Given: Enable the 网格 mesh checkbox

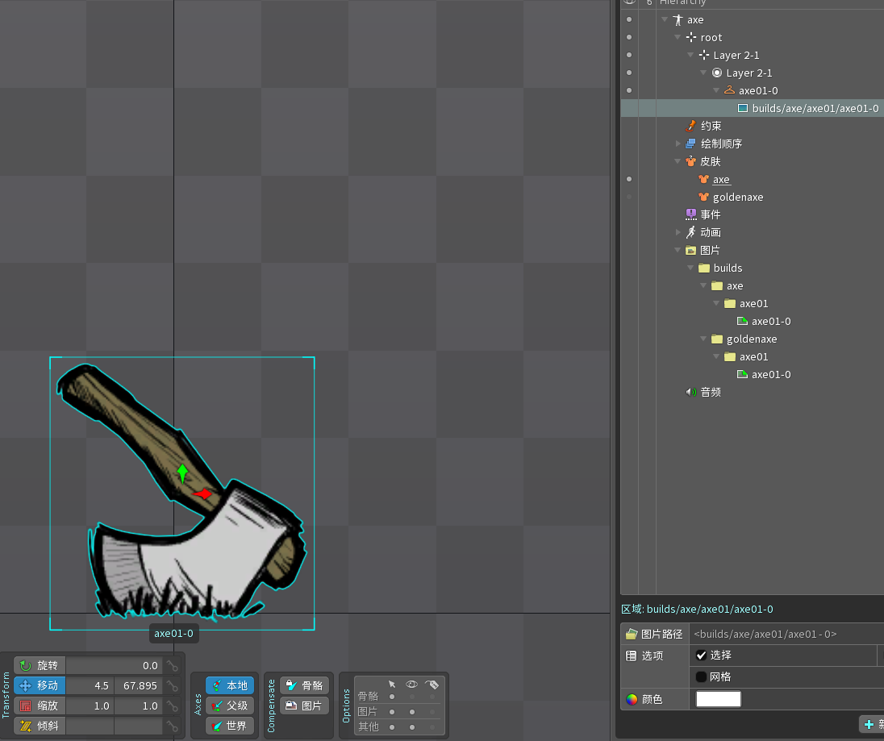Looking at the screenshot, I should [701, 676].
